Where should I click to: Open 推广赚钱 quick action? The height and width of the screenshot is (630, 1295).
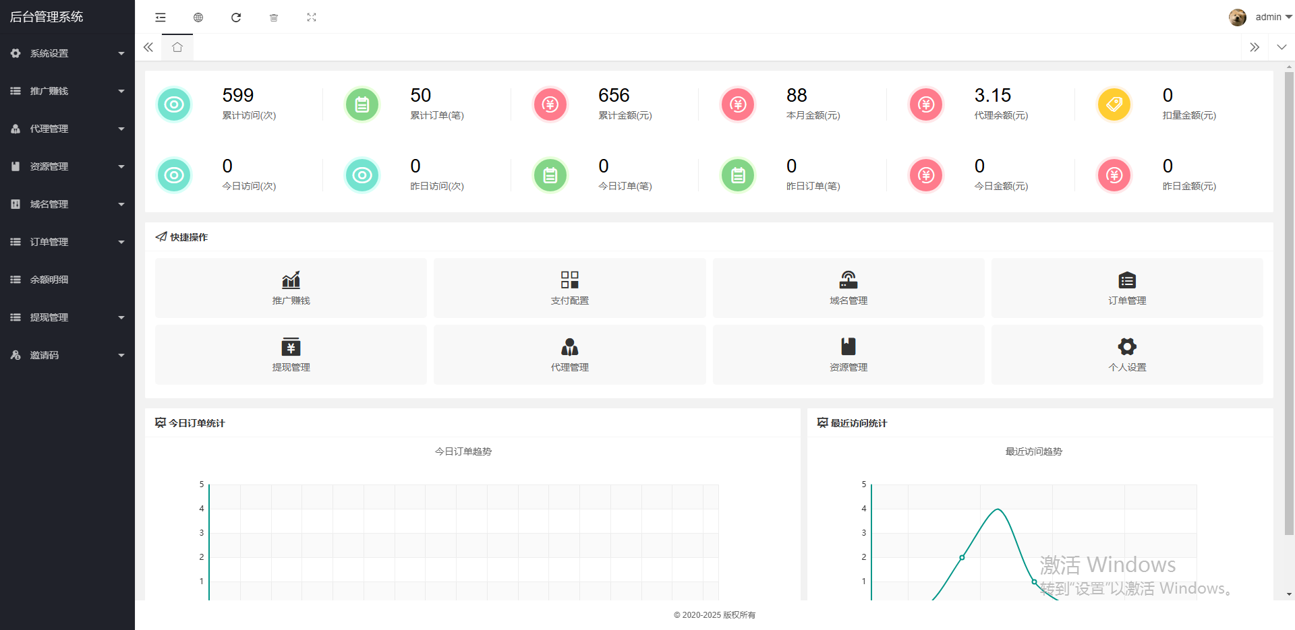click(291, 288)
